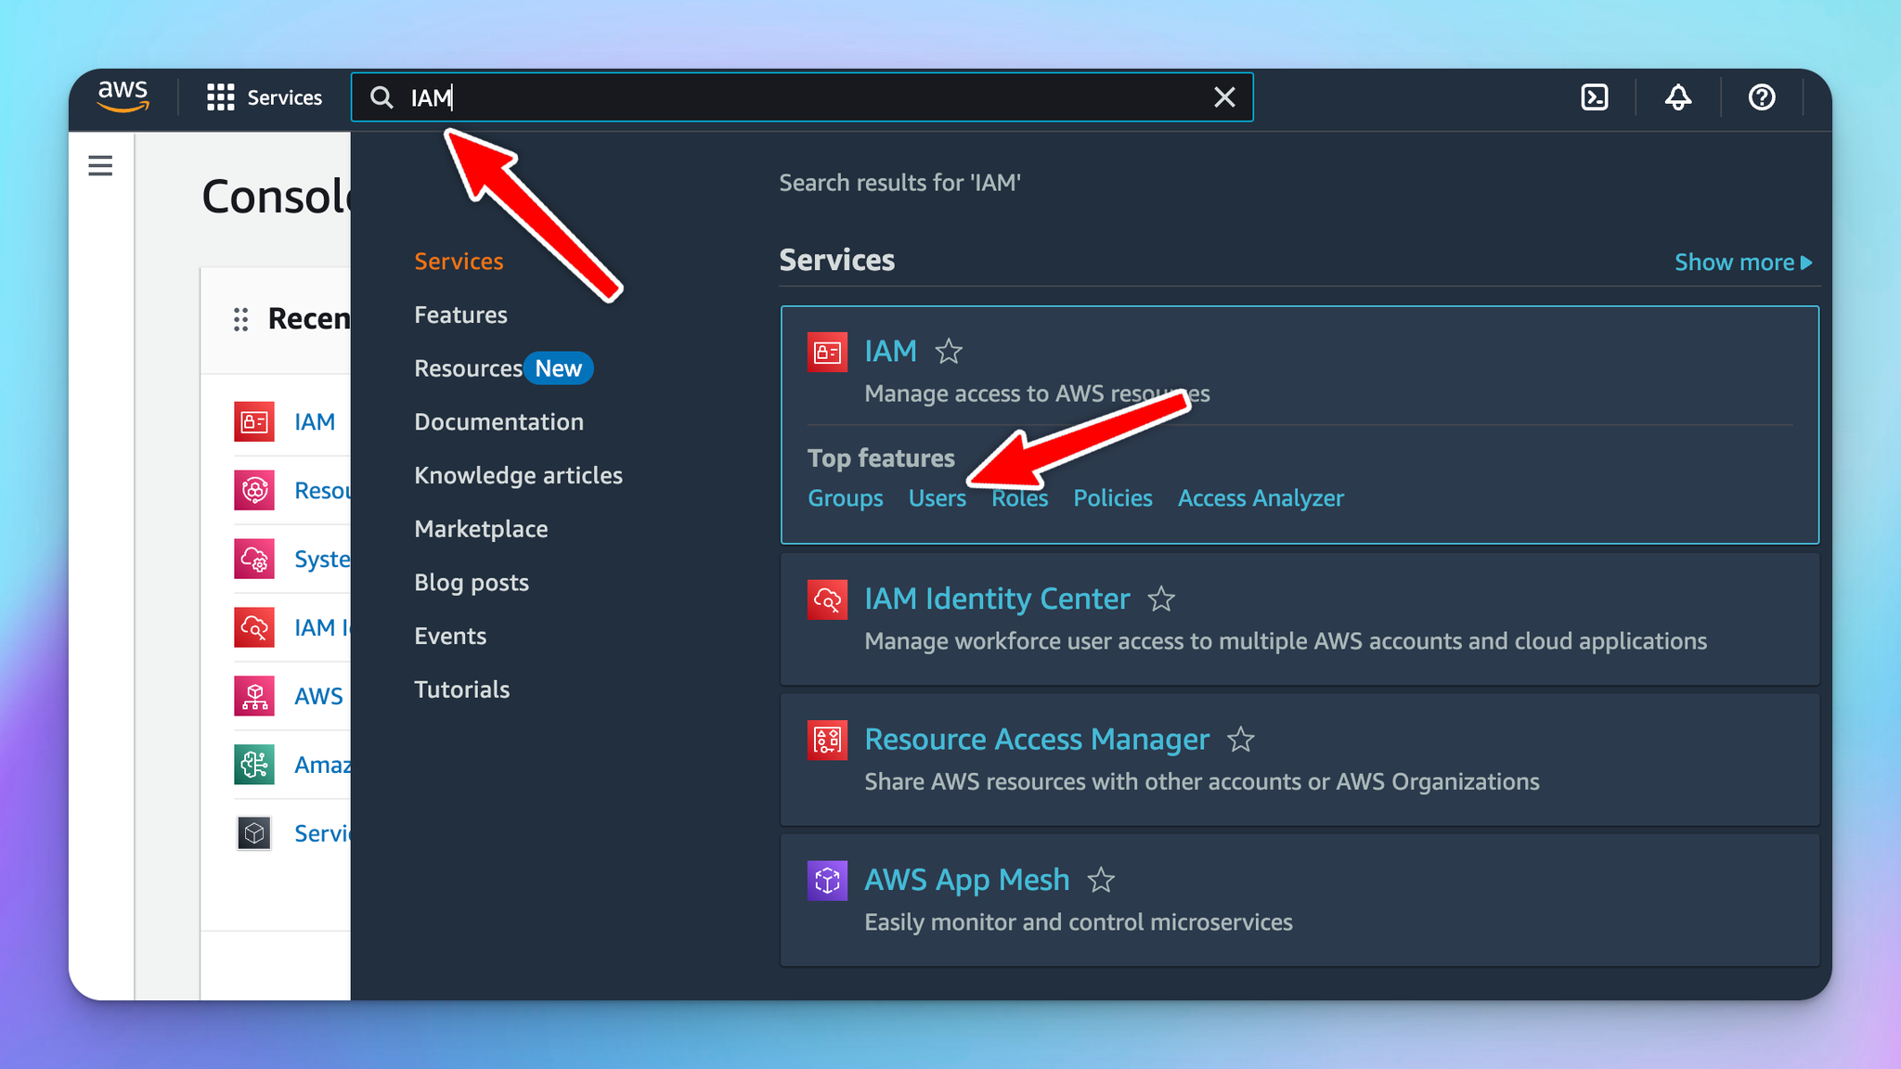Select the Features search category
1901x1069 pixels.
[460, 316]
